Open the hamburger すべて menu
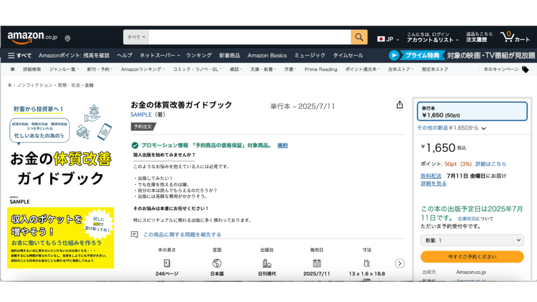The height and width of the screenshot is (302, 537). [19, 56]
